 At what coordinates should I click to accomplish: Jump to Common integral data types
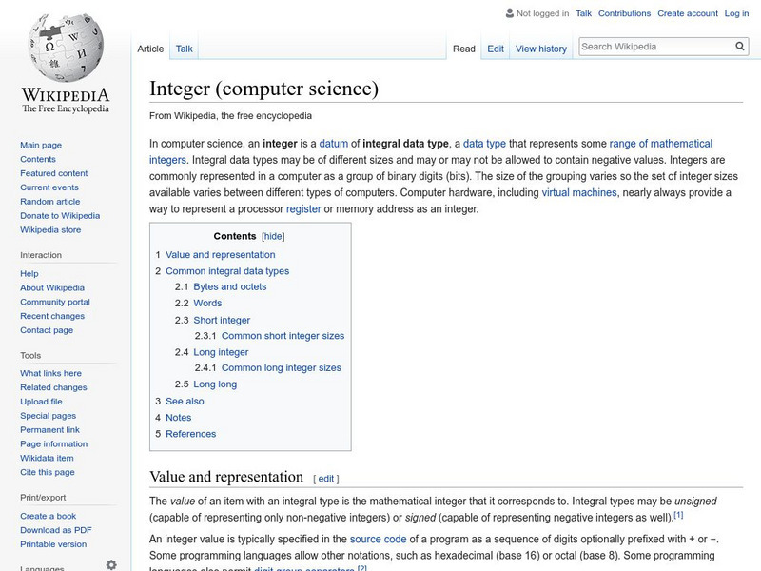227,271
